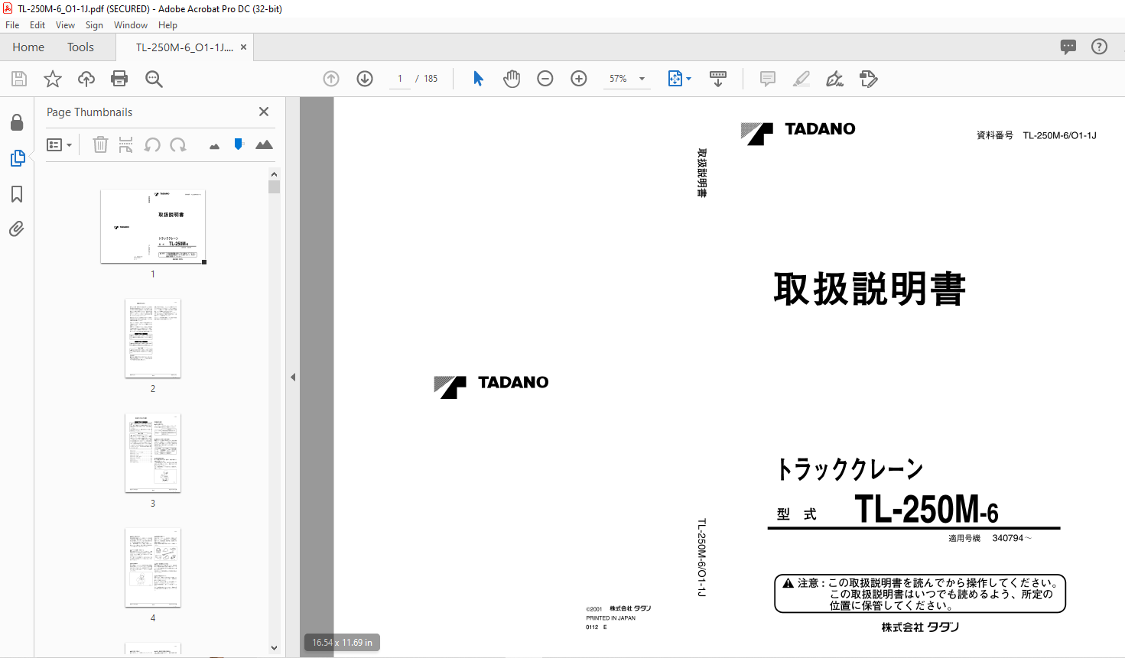
Task: Zoom in with the plus icon
Action: pyautogui.click(x=579, y=79)
